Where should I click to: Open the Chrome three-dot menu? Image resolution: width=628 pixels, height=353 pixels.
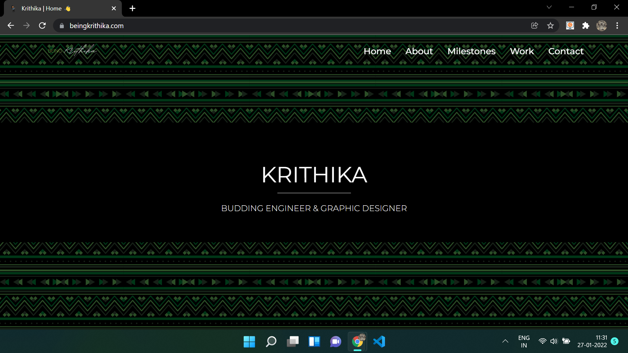pos(617,25)
